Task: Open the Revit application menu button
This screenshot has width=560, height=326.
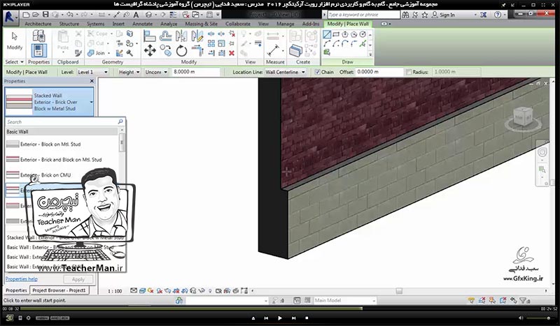Action: click(10, 18)
